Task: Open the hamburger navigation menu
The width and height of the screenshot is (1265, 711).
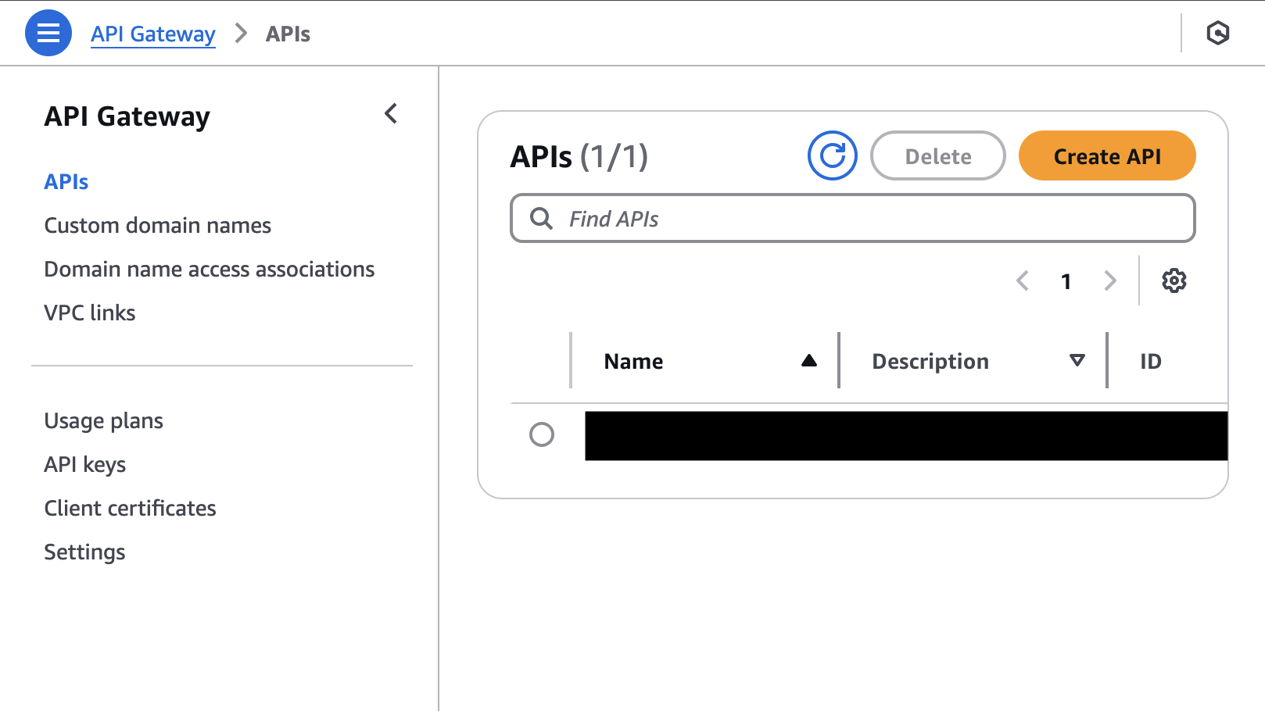Action: tap(48, 33)
